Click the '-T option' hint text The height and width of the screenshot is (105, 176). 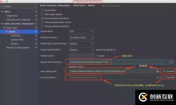coord(100,56)
